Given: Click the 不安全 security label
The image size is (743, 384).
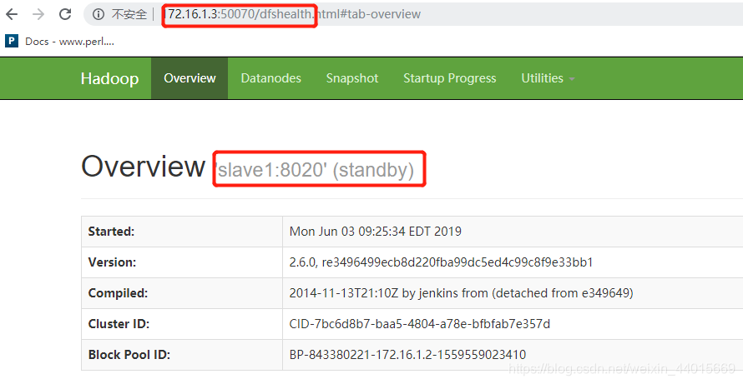Looking at the screenshot, I should 129,14.
